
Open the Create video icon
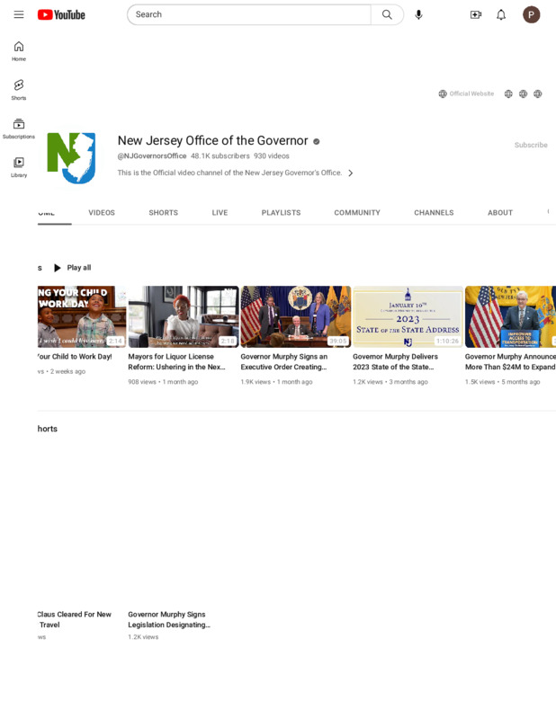(x=476, y=14)
